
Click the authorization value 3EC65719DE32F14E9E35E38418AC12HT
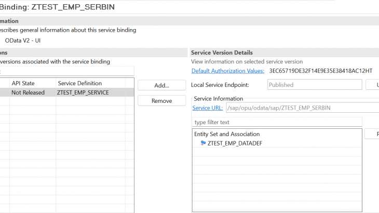[x=320, y=71]
